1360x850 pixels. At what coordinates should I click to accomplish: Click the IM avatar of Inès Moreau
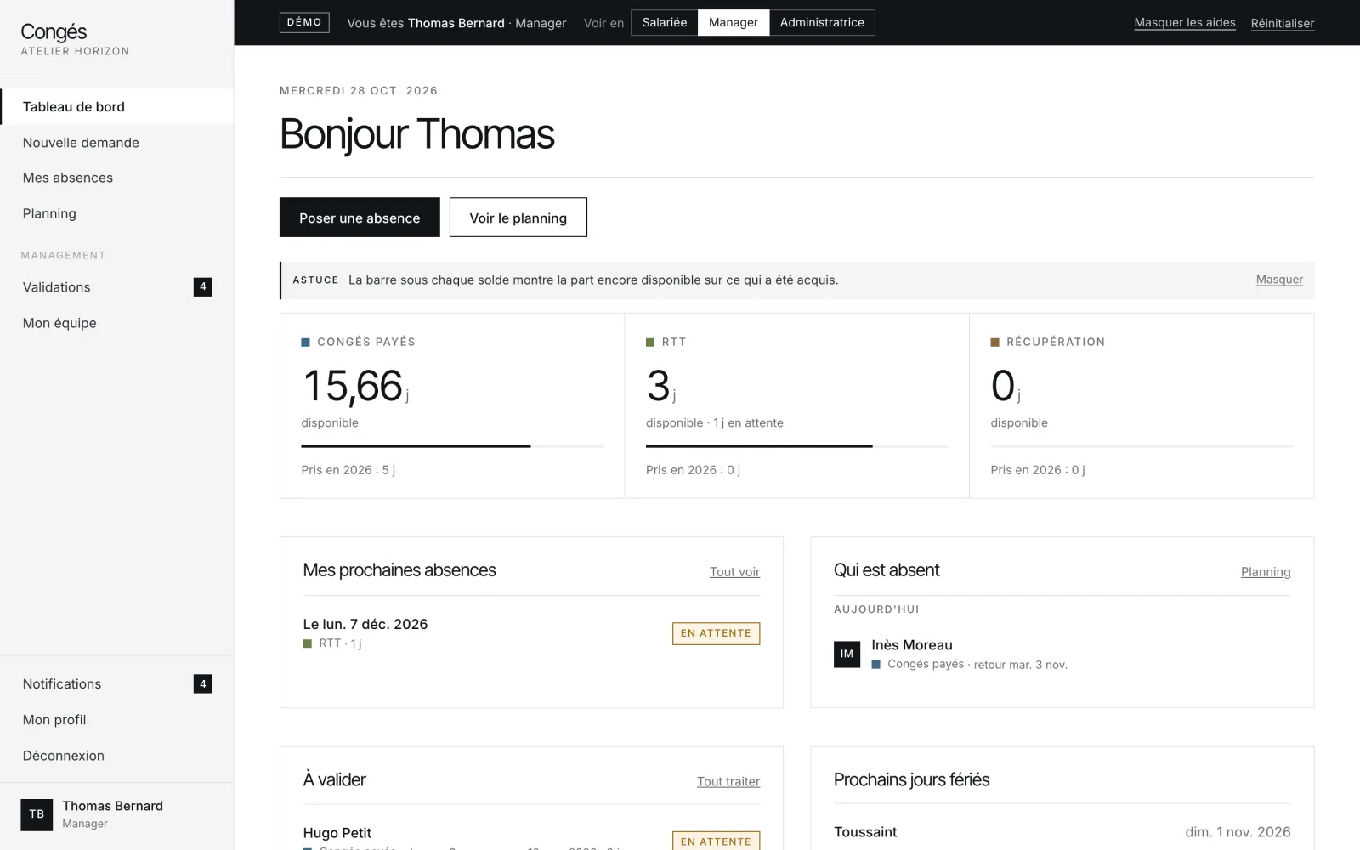tap(847, 654)
